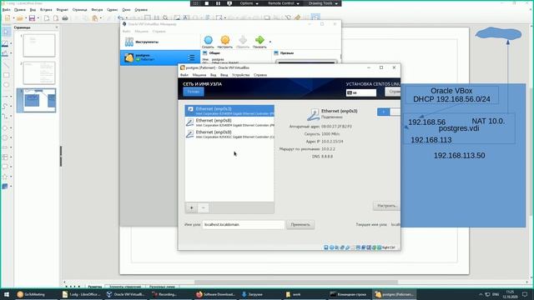Choose the Connector tool in drawing toolbar
534x300 pixels.
5,117
